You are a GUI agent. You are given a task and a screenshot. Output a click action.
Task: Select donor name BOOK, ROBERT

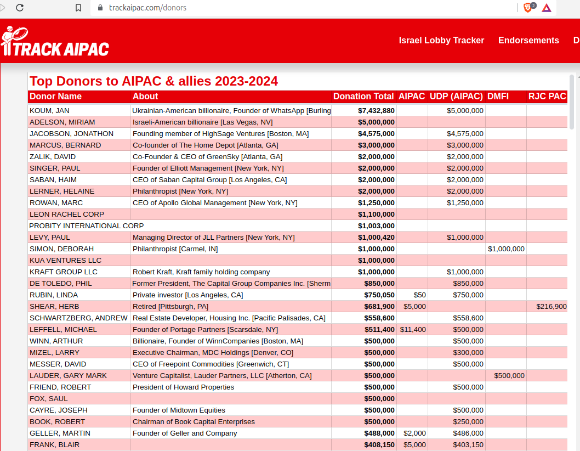(58, 421)
